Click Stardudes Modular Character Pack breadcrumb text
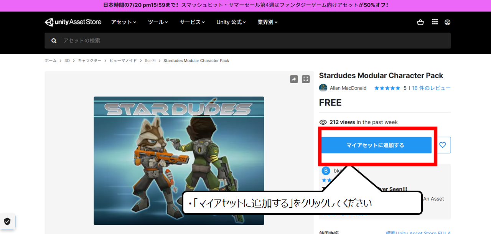This screenshot has width=491, height=234. pyautogui.click(x=196, y=61)
